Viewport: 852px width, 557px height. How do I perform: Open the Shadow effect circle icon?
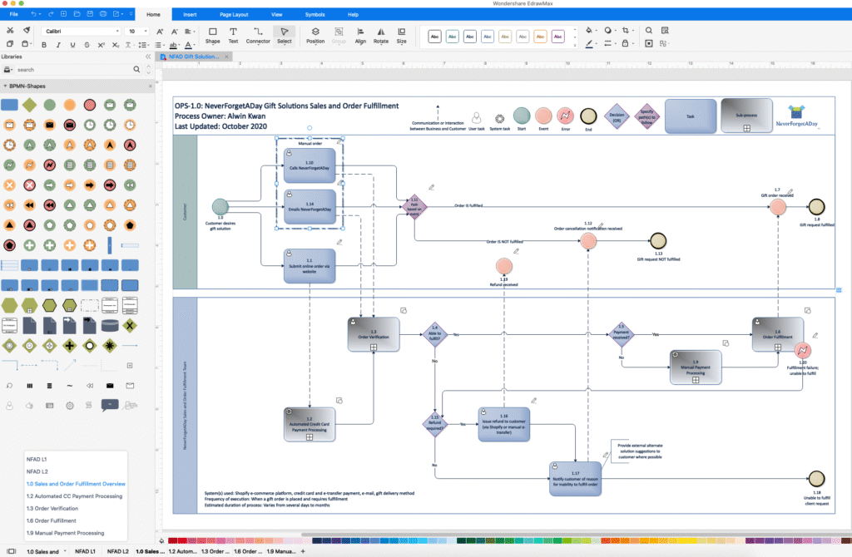[608, 31]
